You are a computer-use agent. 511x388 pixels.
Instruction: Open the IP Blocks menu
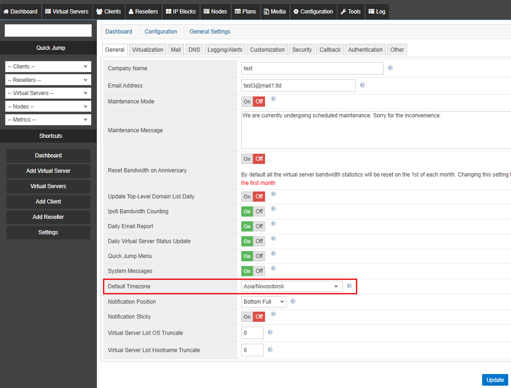click(181, 11)
